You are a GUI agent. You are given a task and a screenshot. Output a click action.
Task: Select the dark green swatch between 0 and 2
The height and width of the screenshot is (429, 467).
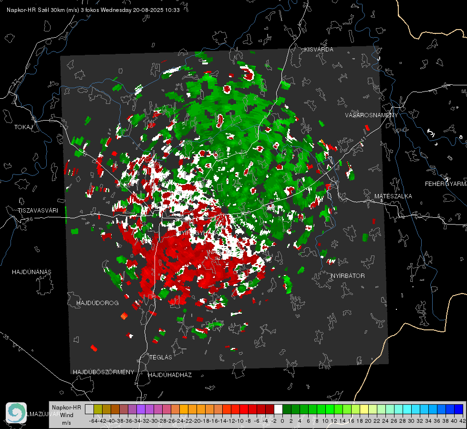click(x=287, y=409)
